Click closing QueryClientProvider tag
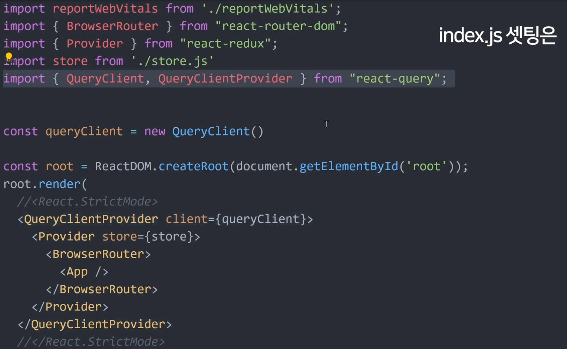Image resolution: width=567 pixels, height=349 pixels. (95, 324)
